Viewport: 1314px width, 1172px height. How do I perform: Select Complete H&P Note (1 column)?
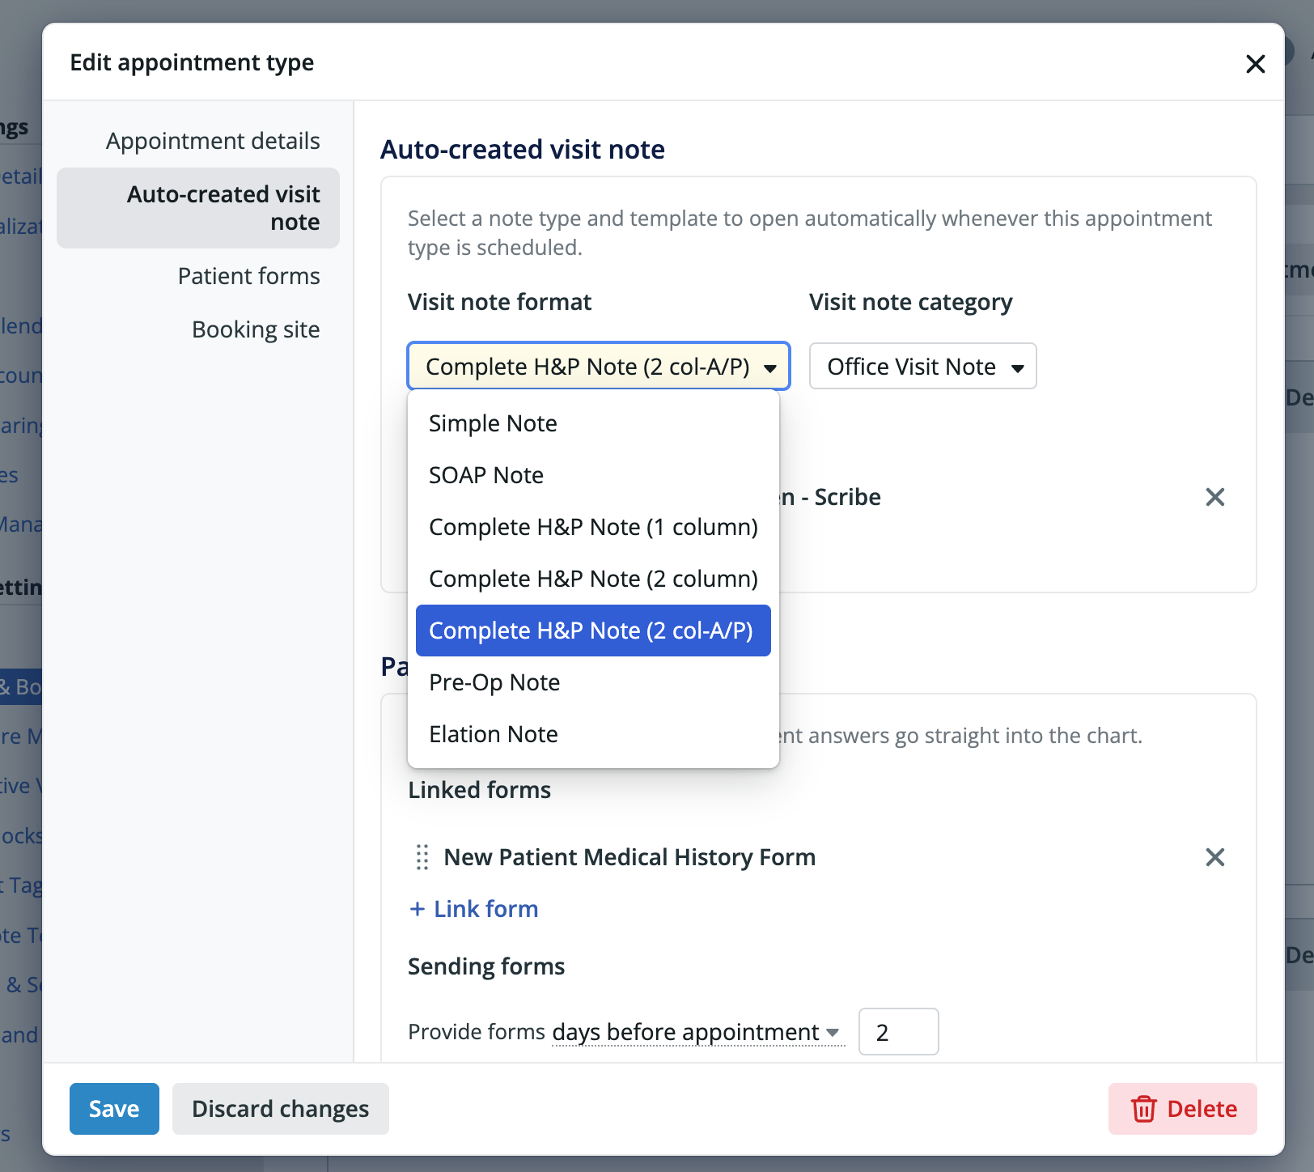593,527
